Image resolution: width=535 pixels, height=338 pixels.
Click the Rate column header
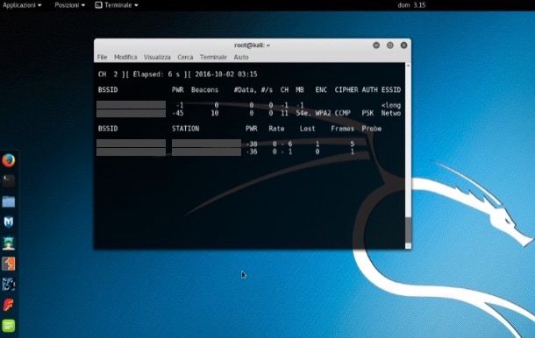tap(276, 129)
